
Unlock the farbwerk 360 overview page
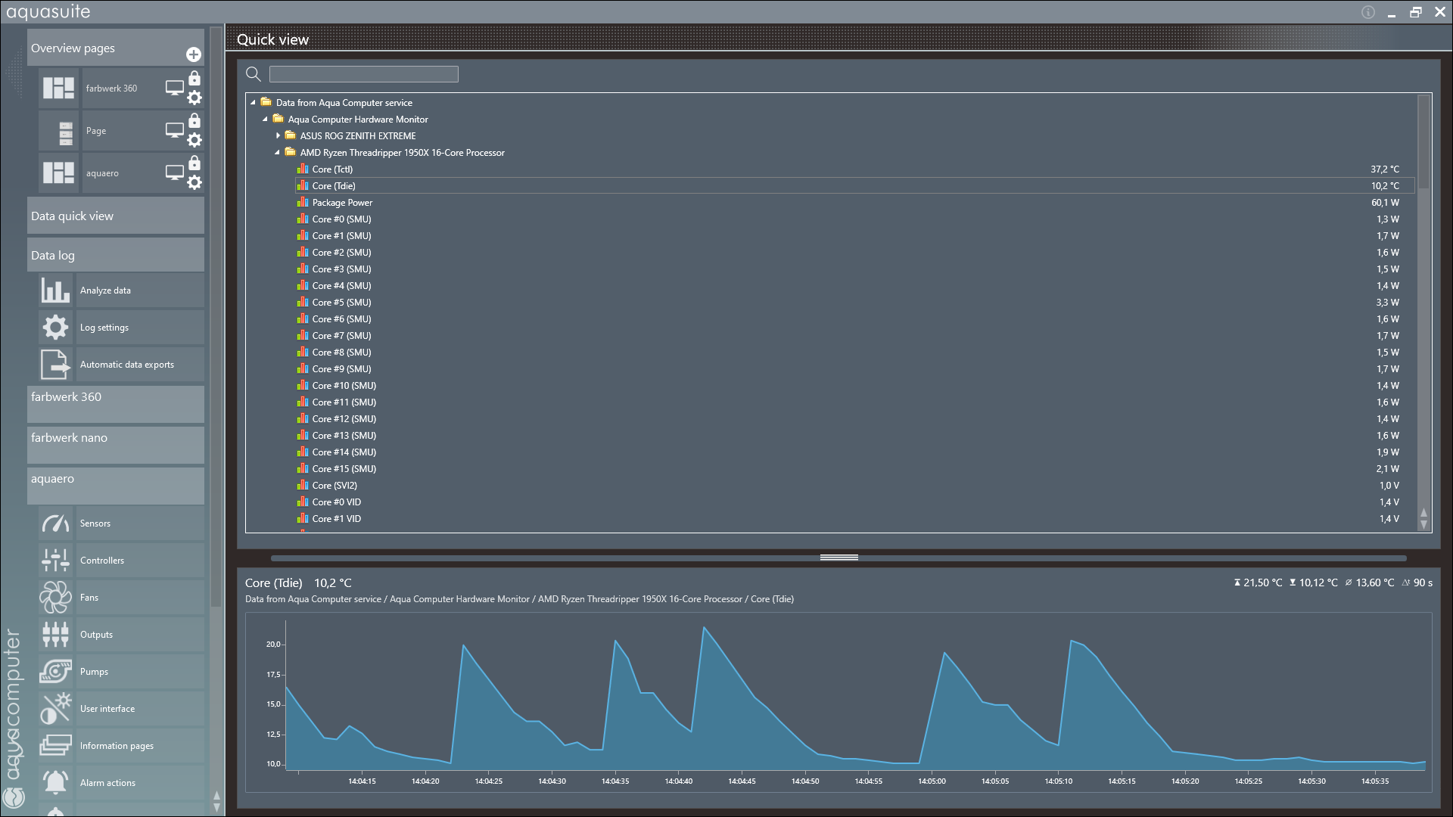coord(194,79)
